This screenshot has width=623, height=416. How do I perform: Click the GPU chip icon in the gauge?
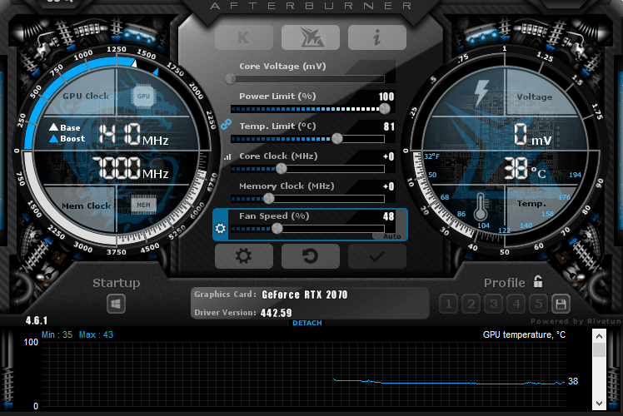pos(143,96)
